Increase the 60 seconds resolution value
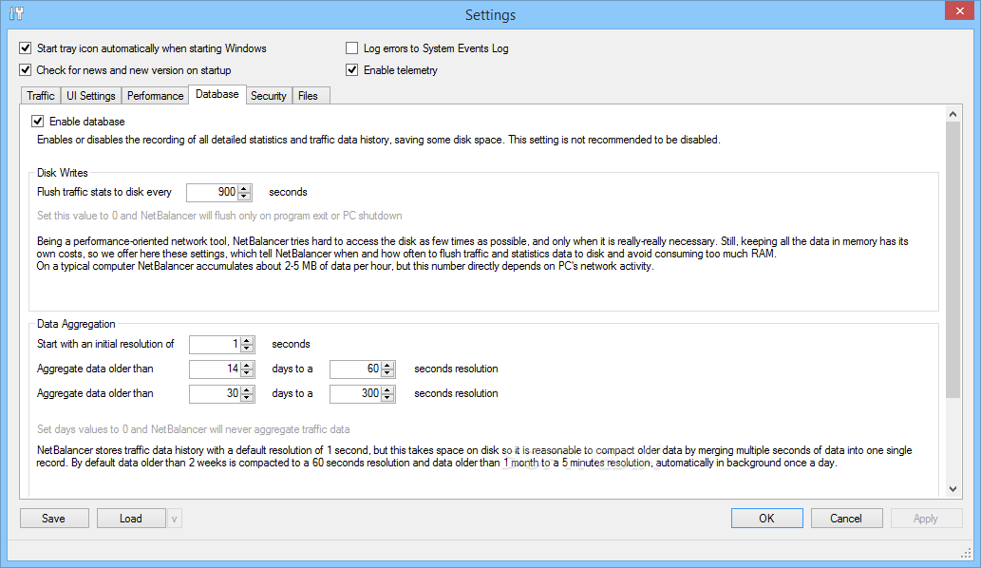 point(387,366)
